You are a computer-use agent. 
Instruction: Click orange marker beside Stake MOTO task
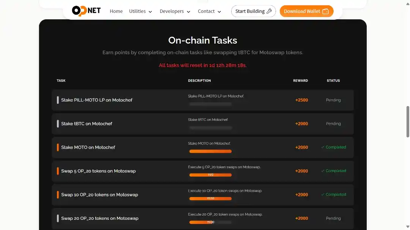(58, 147)
